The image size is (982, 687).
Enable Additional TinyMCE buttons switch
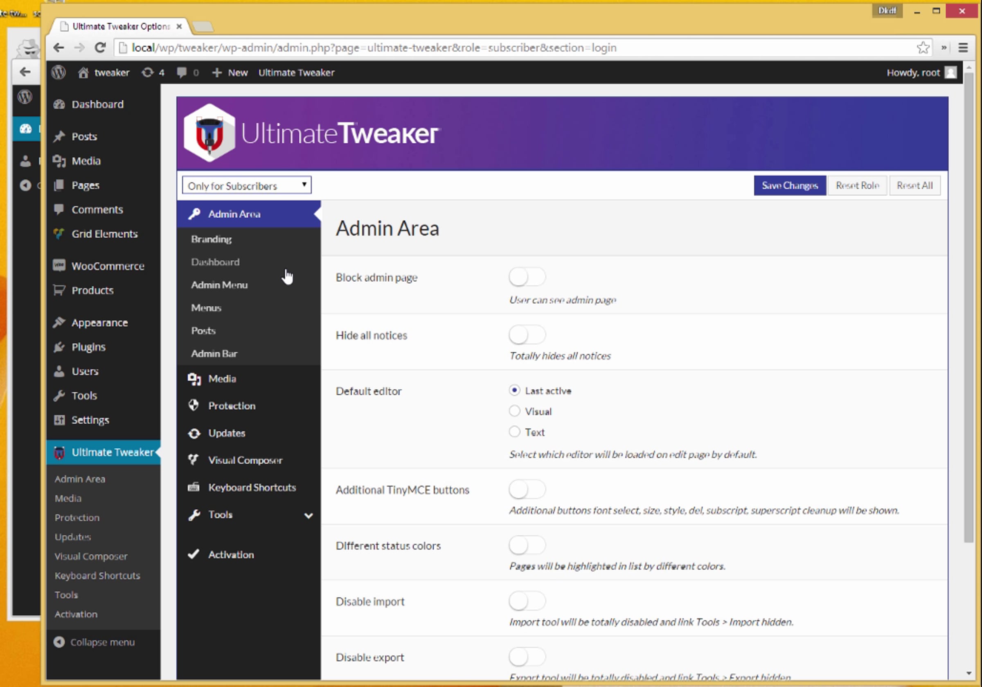[527, 489]
